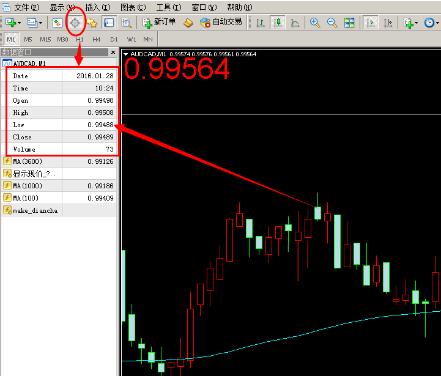Switch chart to bar chart style
441x376 pixels.
[261, 23]
